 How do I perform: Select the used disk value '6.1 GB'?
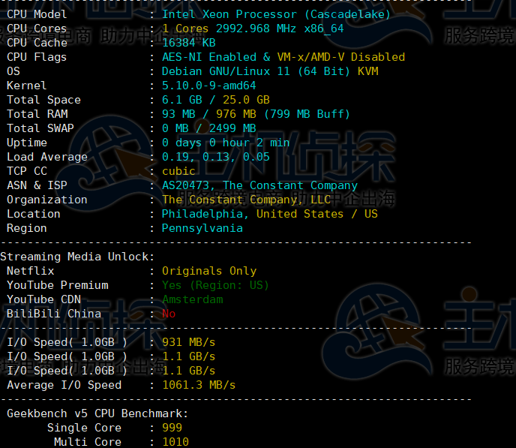pos(182,100)
